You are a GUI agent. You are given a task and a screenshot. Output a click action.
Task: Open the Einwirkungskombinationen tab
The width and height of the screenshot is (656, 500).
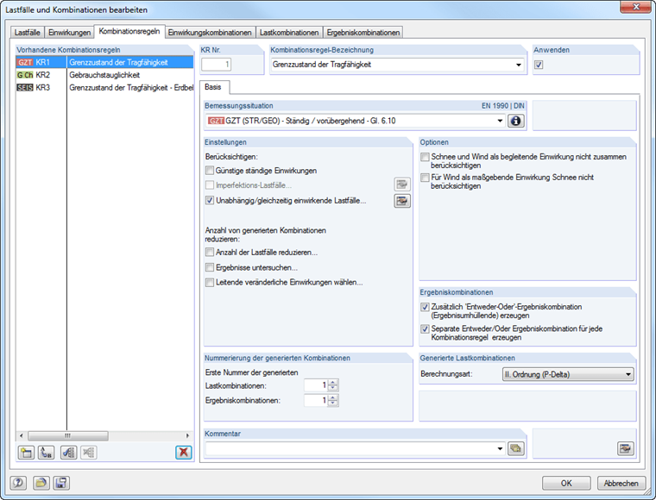click(210, 33)
